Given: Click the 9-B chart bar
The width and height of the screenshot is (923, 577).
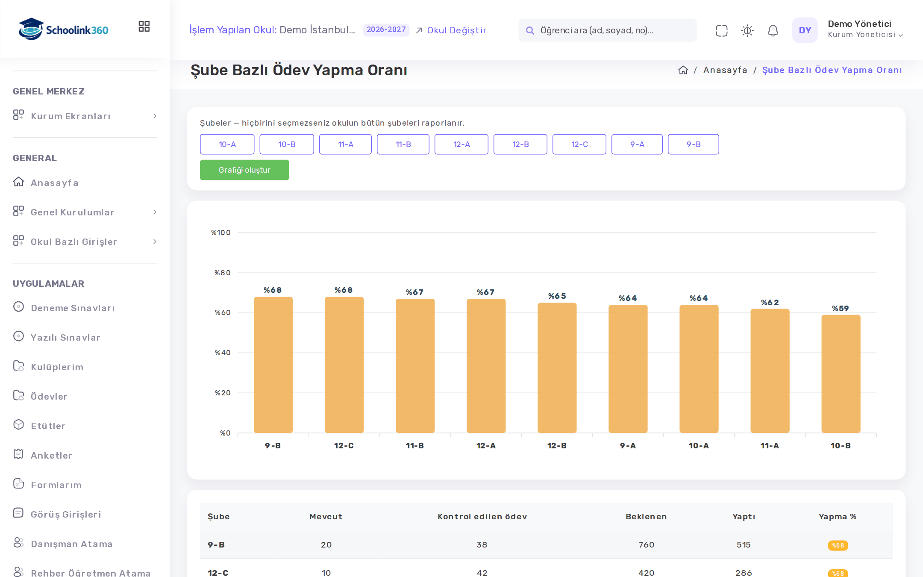Looking at the screenshot, I should click(x=273, y=365).
